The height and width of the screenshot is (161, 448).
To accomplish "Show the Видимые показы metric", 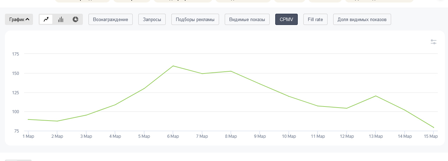I will 247,19.
